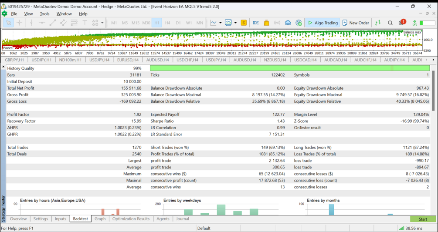Open the Settings tester tab
The height and width of the screenshot is (232, 438).
pos(41,219)
